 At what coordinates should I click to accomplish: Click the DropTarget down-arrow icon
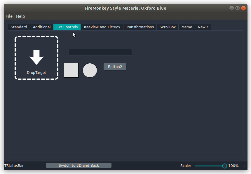pyautogui.click(x=36, y=57)
